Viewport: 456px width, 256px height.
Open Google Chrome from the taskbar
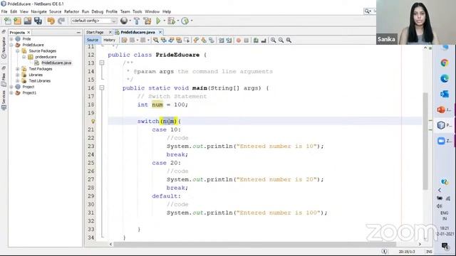(444, 63)
